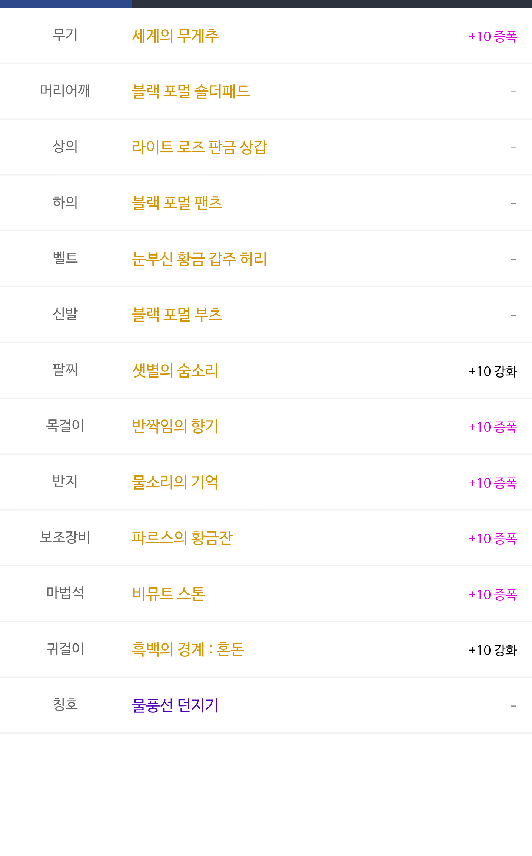Click the 눈부신 황금 갑주 허리 belt item

coord(199,259)
